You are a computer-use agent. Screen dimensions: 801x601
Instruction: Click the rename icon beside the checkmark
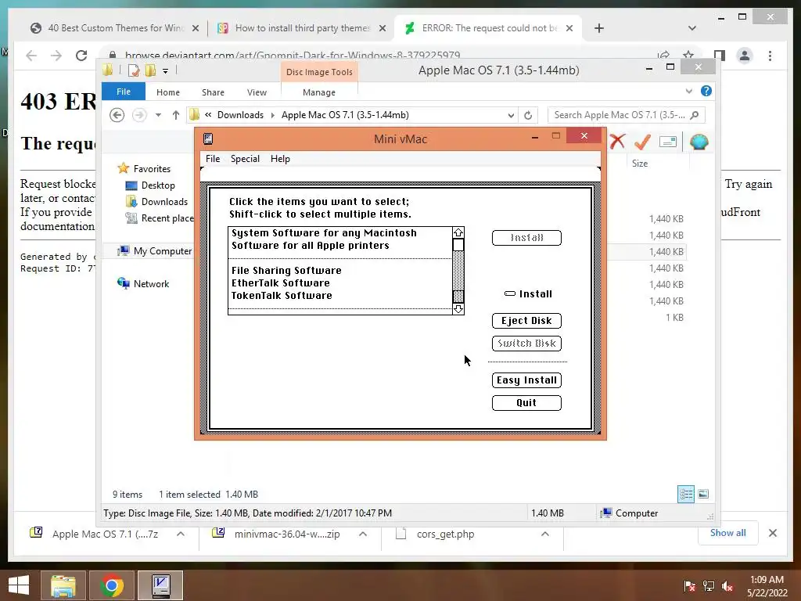click(668, 142)
